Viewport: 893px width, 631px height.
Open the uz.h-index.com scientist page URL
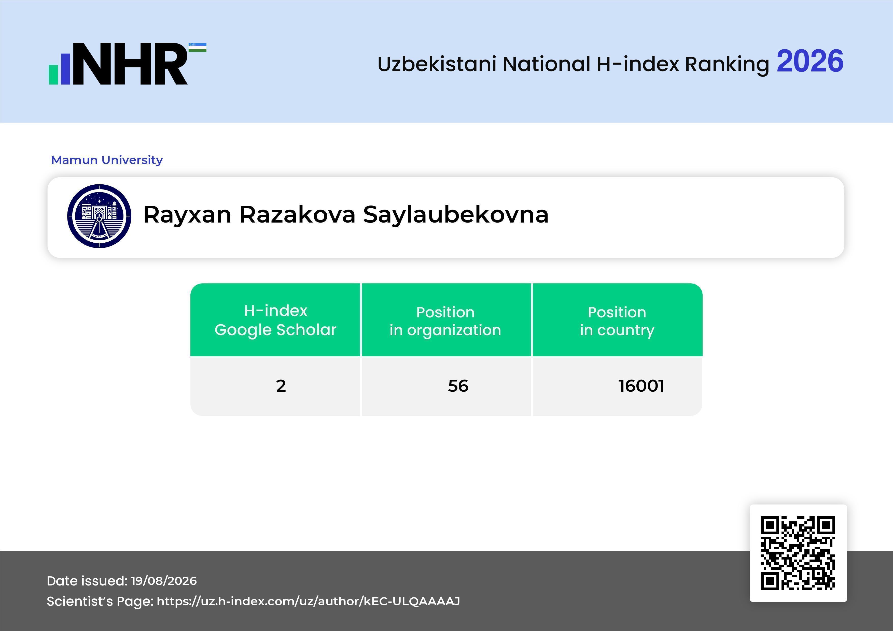(x=309, y=601)
